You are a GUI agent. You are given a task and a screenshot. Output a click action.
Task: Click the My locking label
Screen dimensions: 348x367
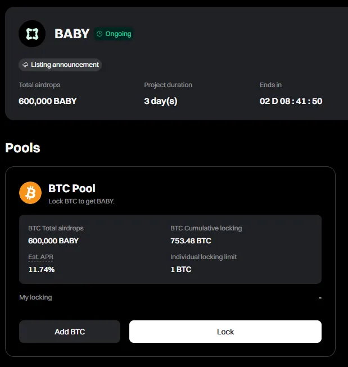(35, 297)
